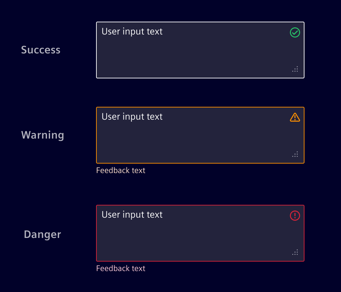Screen dimensions: 341x292
Task: Select the checkmark inside the green circle
Action: coord(295,32)
